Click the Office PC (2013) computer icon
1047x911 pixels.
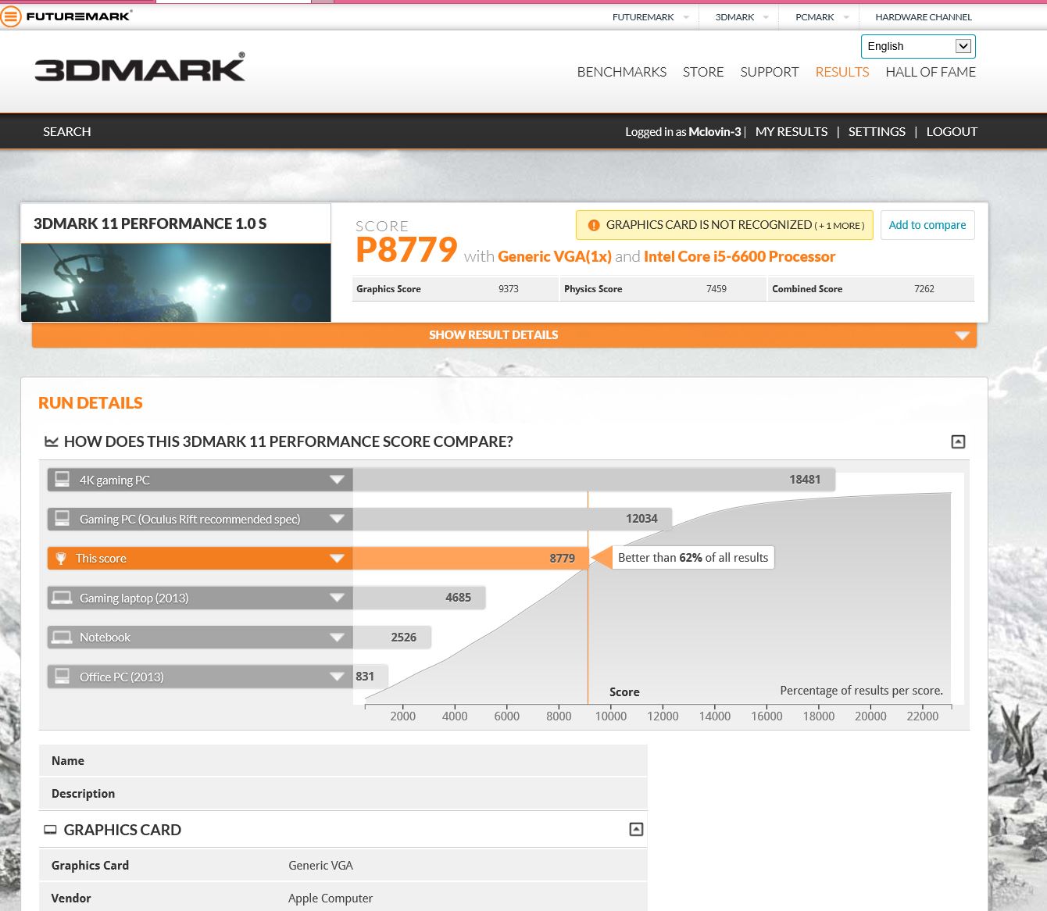click(x=63, y=676)
